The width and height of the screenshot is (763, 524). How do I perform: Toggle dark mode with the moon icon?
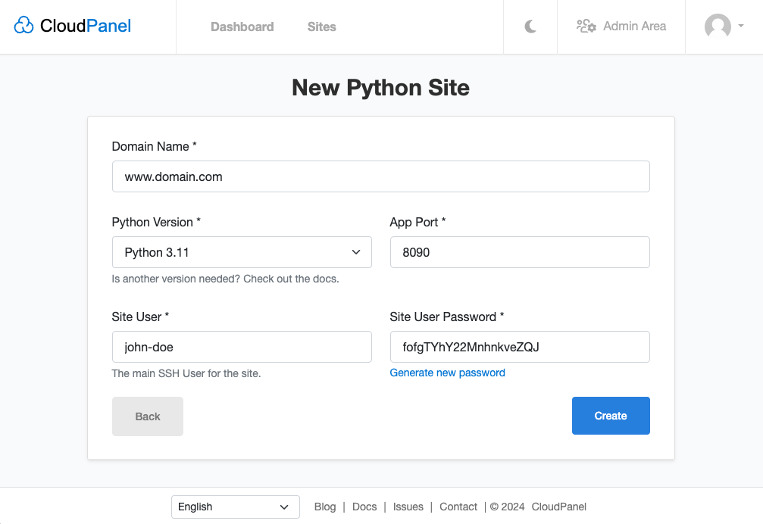tap(530, 25)
